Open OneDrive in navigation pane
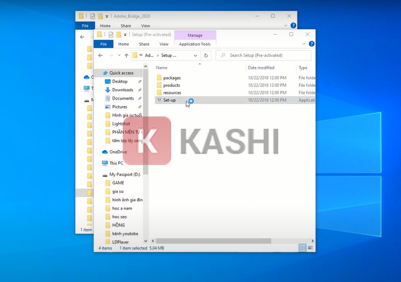Viewport: 401px width, 282px height. [x=118, y=152]
